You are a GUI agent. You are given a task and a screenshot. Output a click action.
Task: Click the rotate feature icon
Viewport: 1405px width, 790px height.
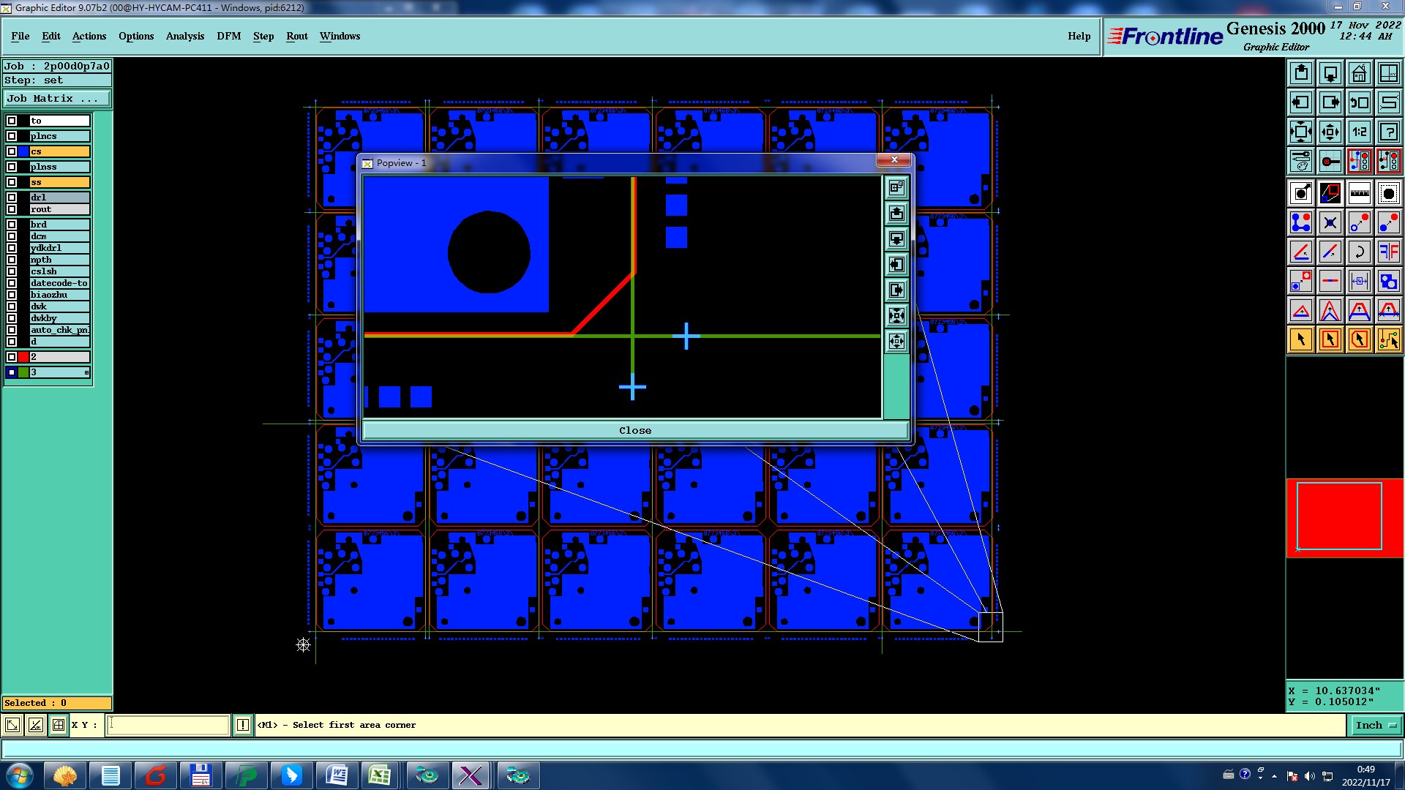1359,252
